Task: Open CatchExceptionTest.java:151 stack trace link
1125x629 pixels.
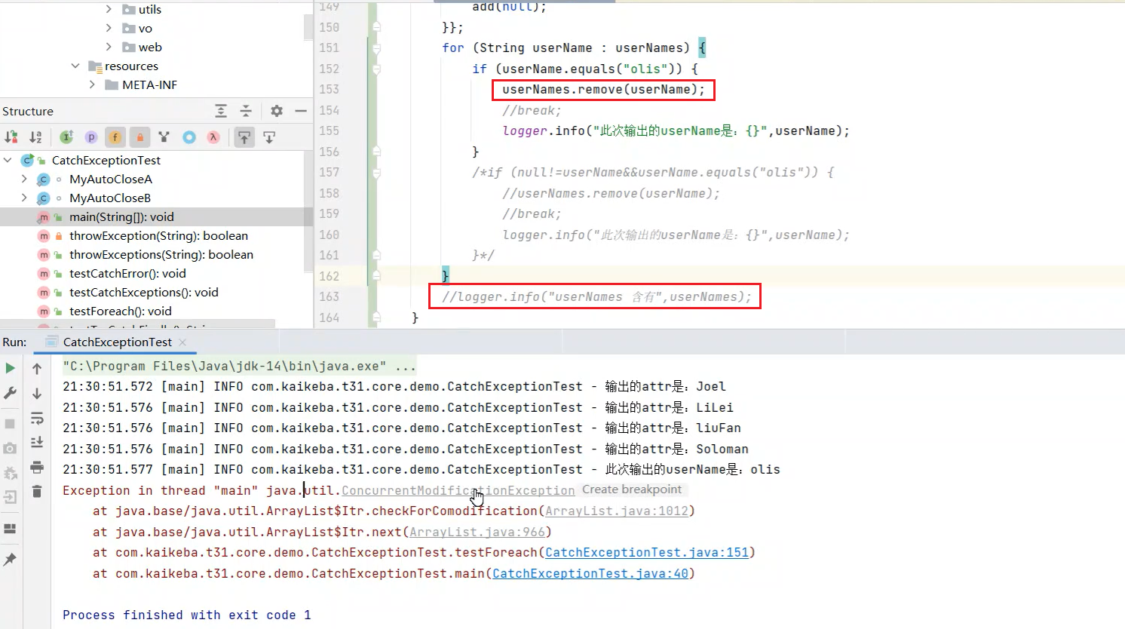Action: pyautogui.click(x=646, y=552)
